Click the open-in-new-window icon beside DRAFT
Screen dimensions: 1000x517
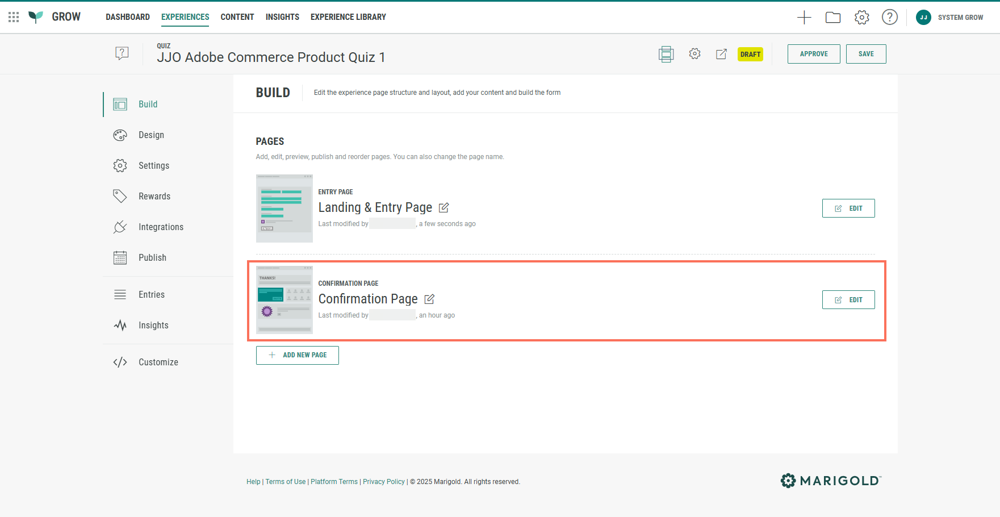721,54
